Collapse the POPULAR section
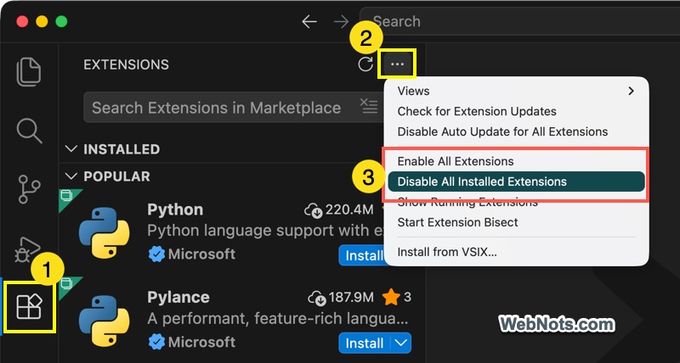The height and width of the screenshot is (363, 680). tap(71, 176)
